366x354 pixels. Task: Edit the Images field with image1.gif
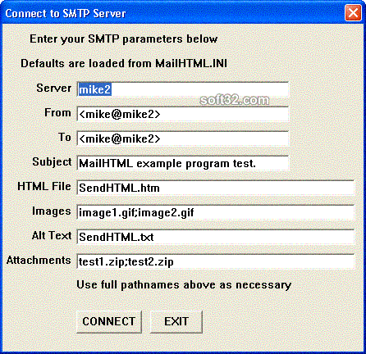click(216, 212)
